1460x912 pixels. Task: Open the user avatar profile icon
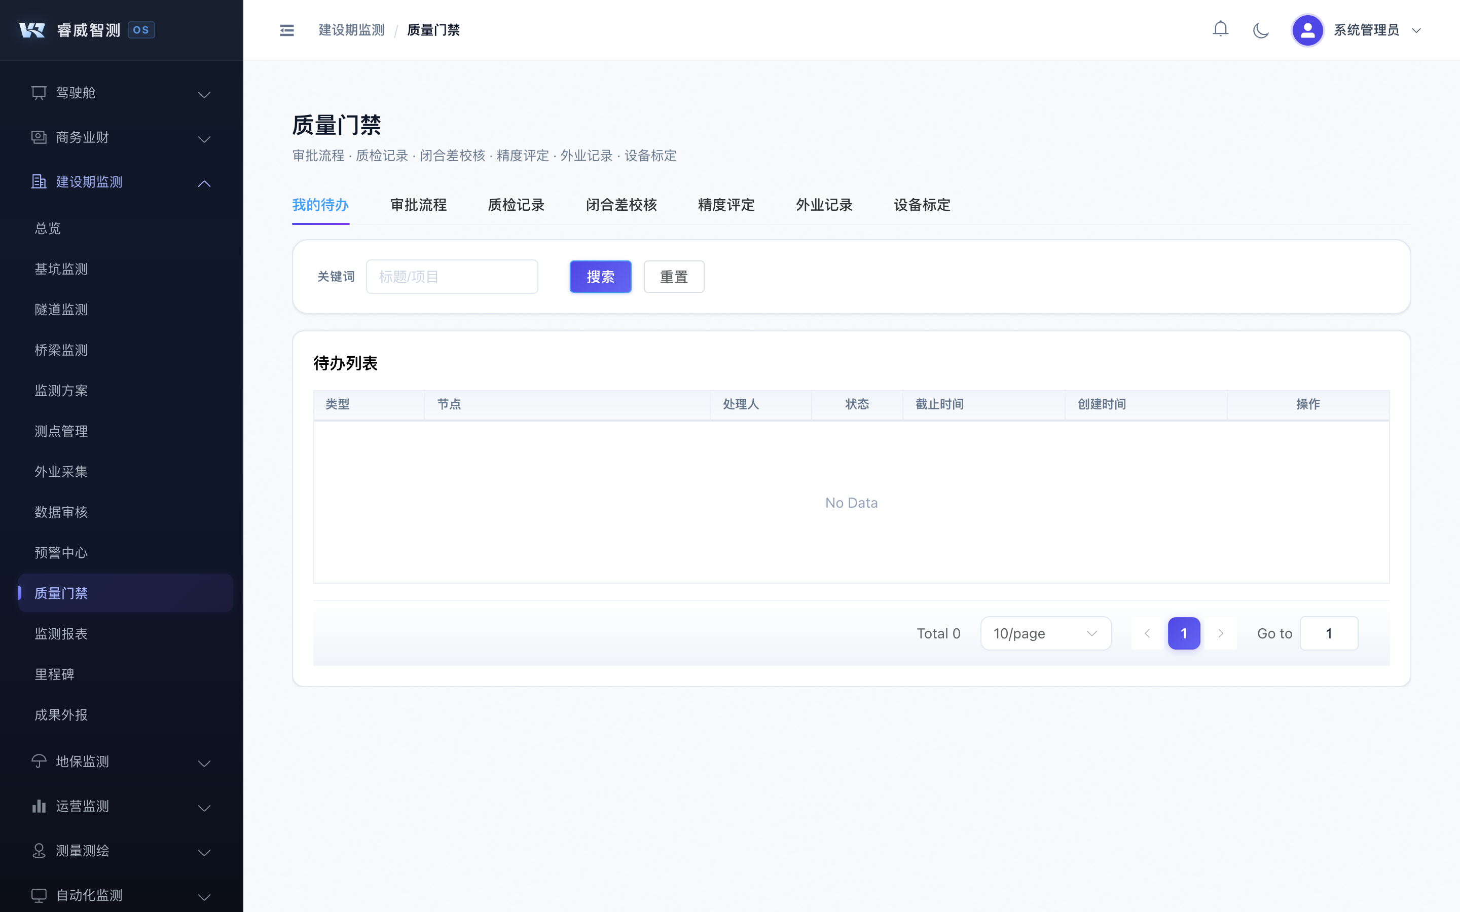click(x=1307, y=29)
